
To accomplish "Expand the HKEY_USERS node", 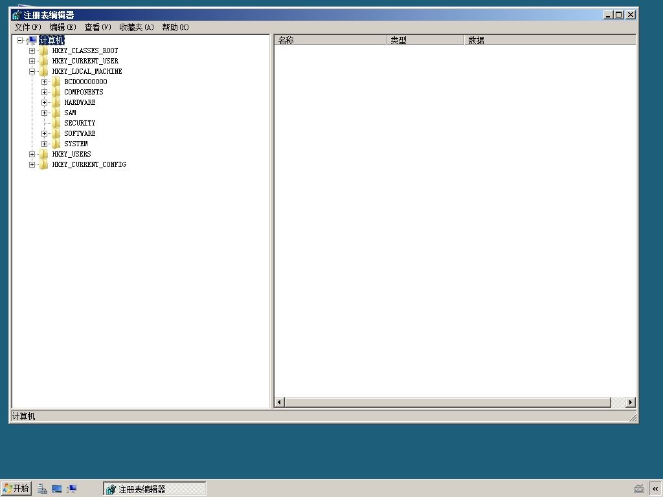I will [32, 154].
